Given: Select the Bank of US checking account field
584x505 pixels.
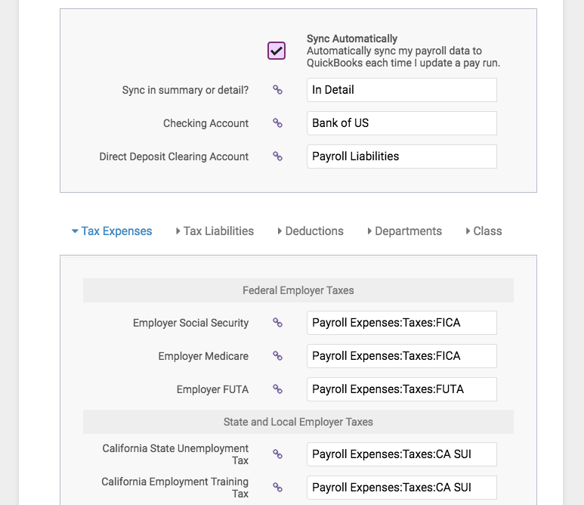Looking at the screenshot, I should pyautogui.click(x=402, y=123).
